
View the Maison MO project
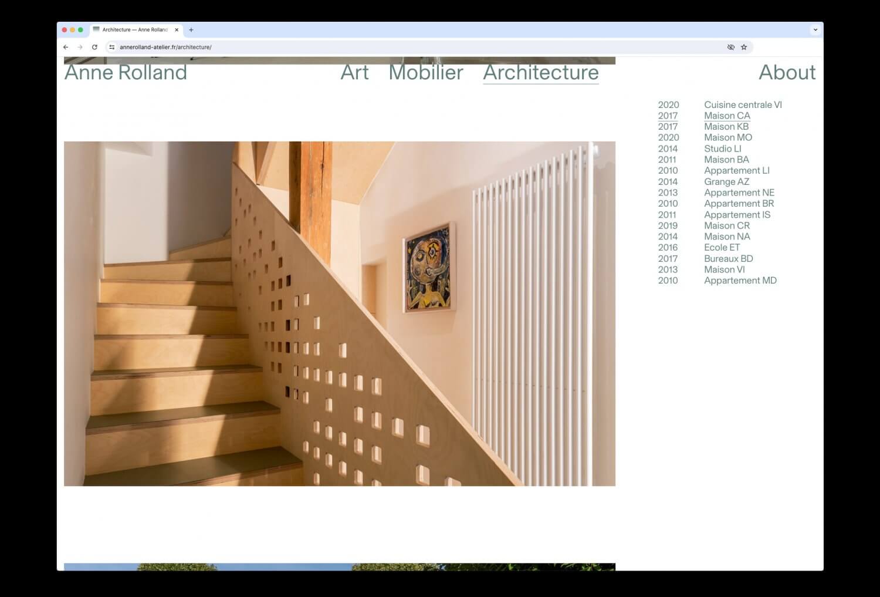pos(728,138)
